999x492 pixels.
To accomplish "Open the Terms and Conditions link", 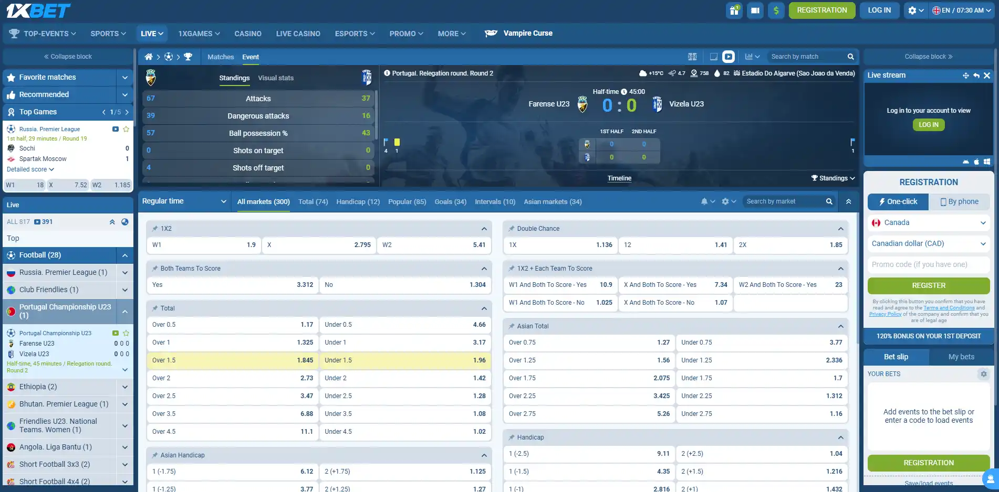I will (949, 308).
